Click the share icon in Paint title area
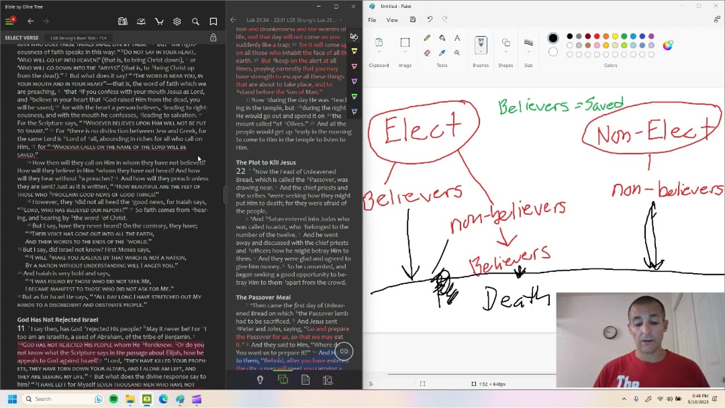725x408 pixels. (717, 20)
